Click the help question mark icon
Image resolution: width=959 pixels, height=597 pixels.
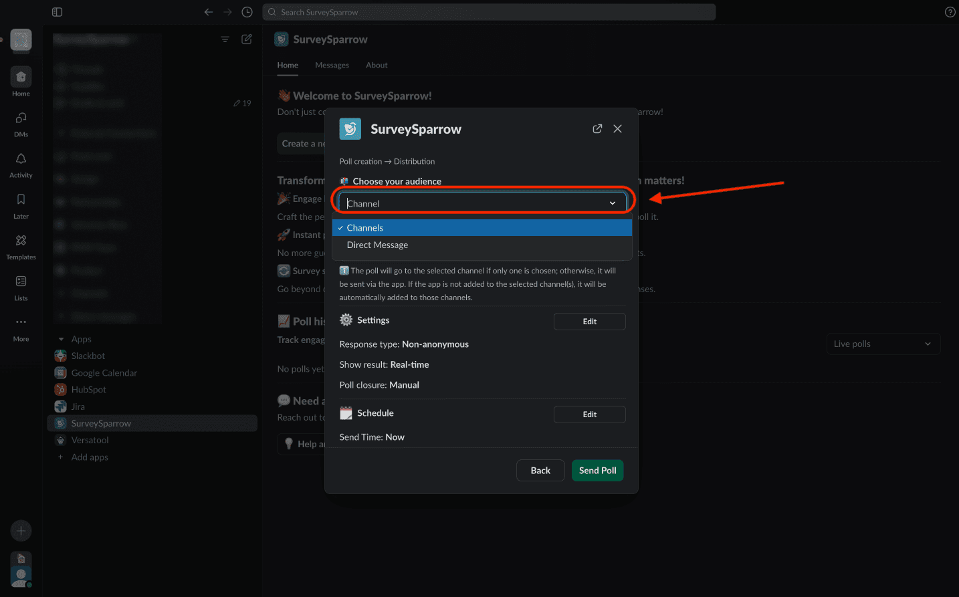950,12
